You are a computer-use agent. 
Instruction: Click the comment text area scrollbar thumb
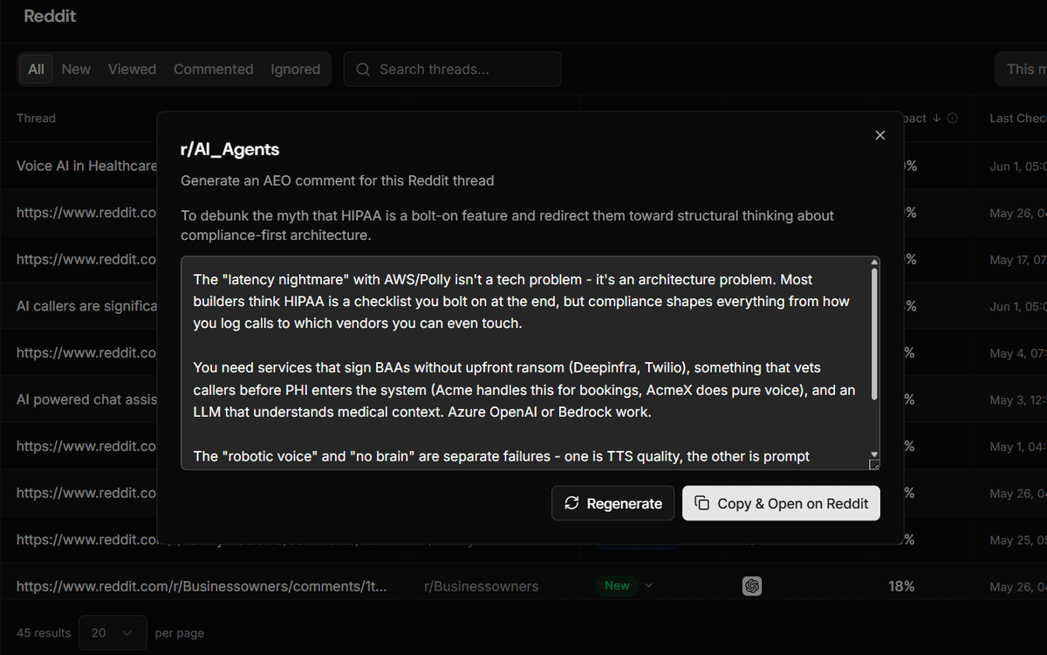point(874,335)
